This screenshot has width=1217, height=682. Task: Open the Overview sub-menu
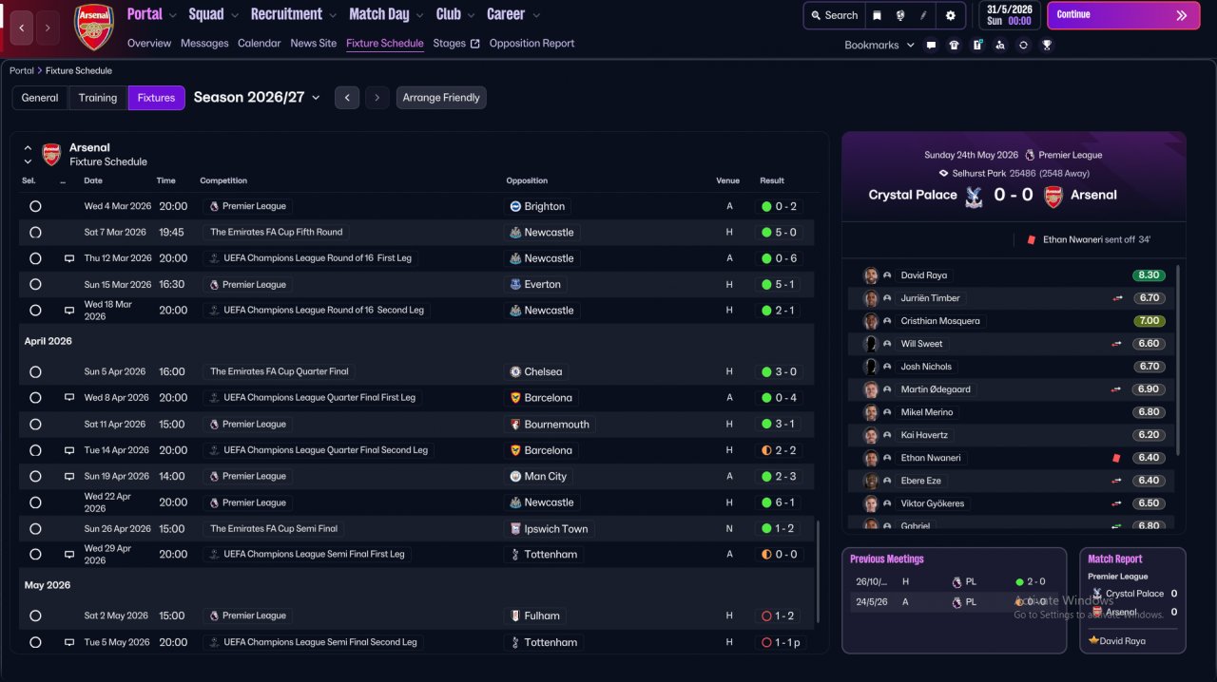tap(149, 44)
